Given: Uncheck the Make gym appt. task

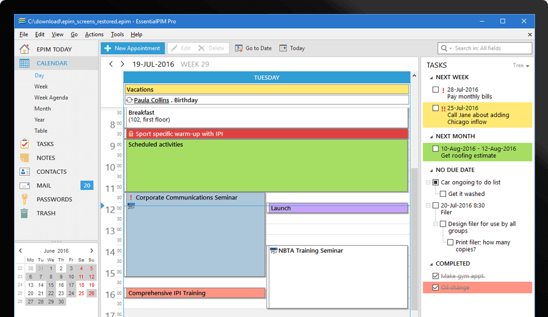Looking at the screenshot, I should 435,276.
